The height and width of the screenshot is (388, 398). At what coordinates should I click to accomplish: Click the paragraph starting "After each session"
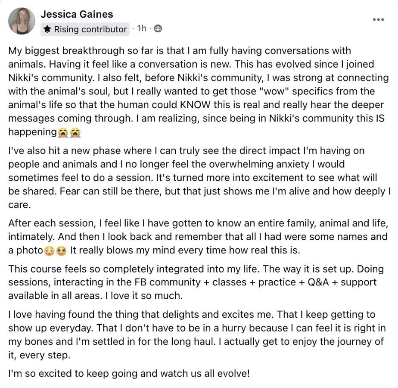pyautogui.click(x=198, y=237)
